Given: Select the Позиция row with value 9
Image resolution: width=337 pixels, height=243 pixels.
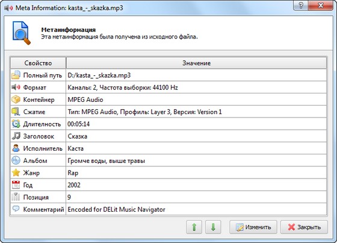Looking at the screenshot, I should [168, 197].
